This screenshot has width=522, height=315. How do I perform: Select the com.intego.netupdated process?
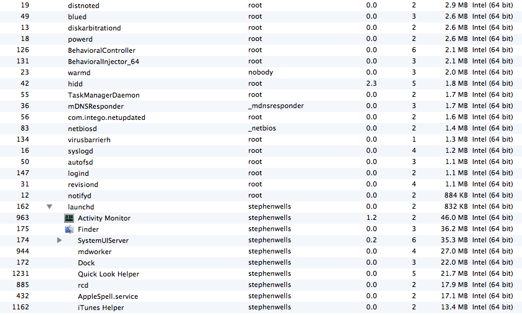coord(261,117)
